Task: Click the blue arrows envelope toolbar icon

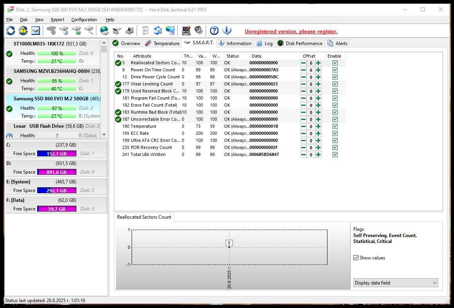Action: tap(158, 31)
